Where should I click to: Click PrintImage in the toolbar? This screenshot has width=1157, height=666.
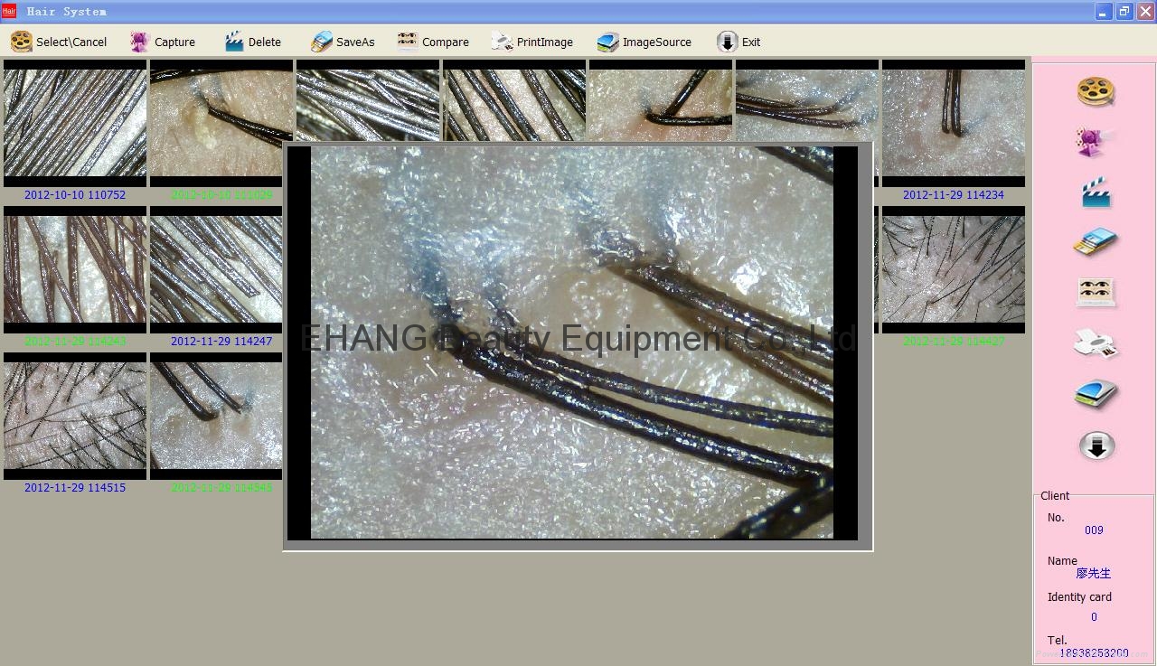coord(532,42)
